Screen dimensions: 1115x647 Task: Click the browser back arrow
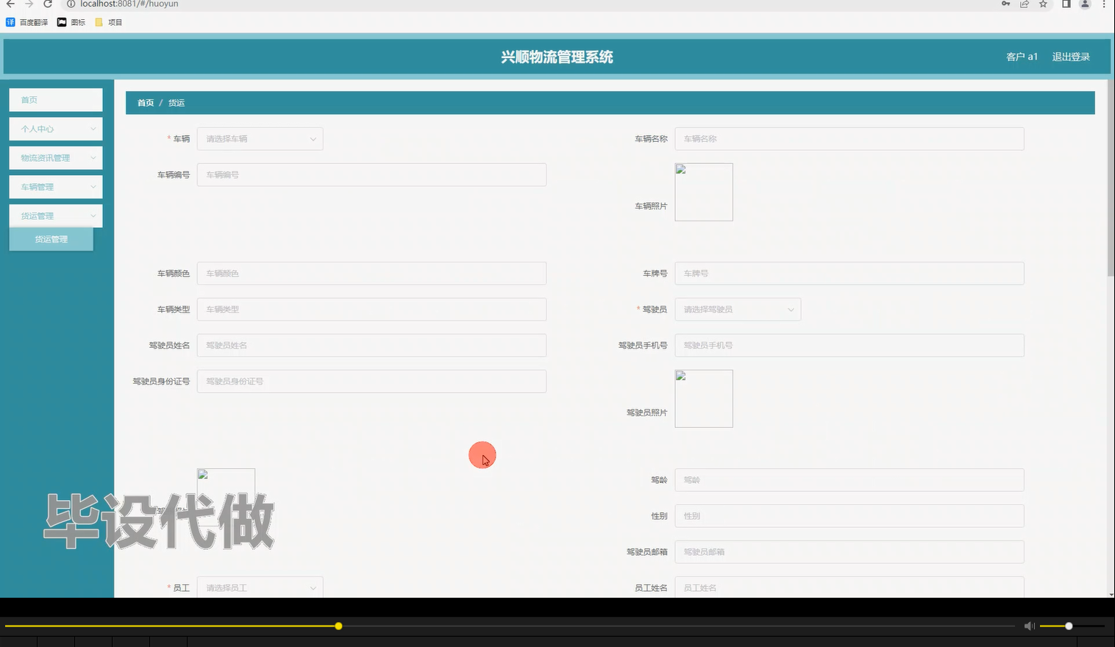click(11, 4)
